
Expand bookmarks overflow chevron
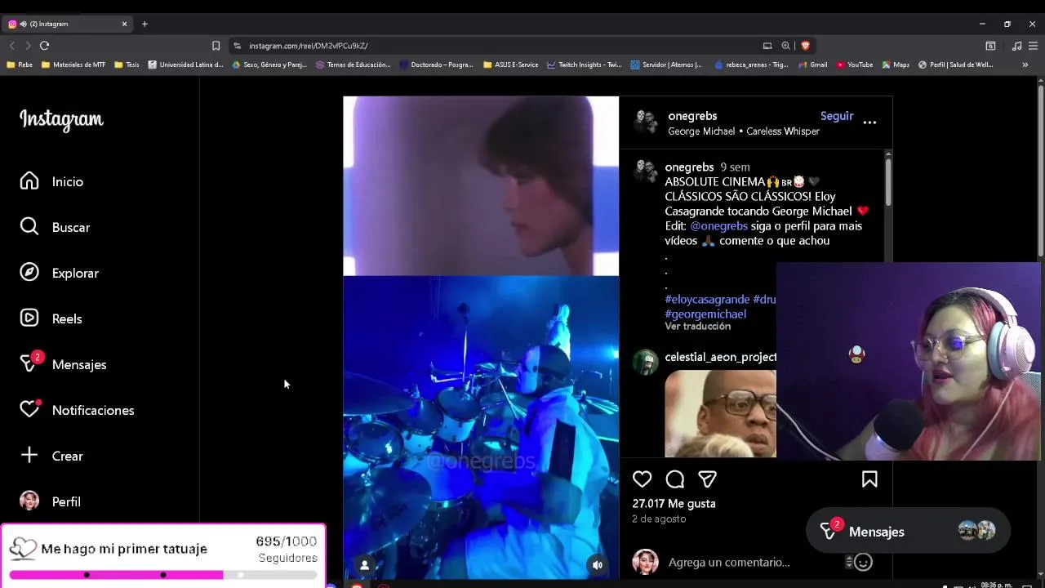click(x=1025, y=65)
